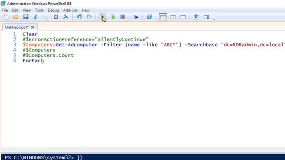This screenshot has width=285, height=160.
Task: Run the script with green play icon
Action: (102, 17)
